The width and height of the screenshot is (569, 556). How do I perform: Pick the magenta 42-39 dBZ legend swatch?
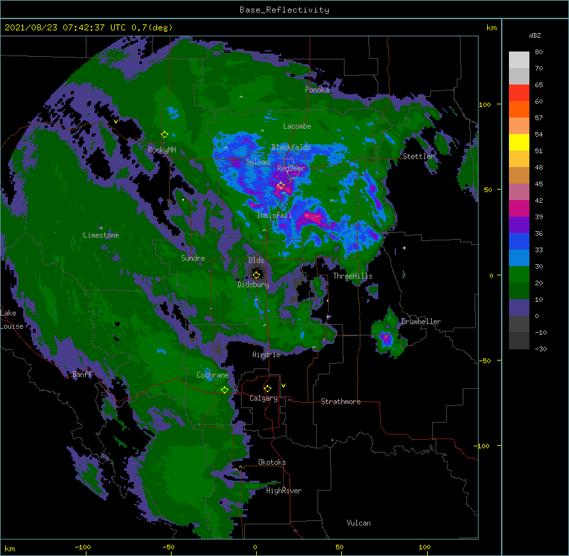click(519, 209)
